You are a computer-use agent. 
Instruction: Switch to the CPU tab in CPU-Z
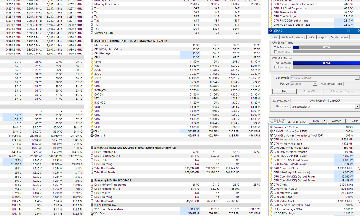[274, 37]
